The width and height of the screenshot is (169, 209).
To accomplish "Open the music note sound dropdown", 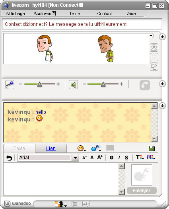I will tap(96, 148).
